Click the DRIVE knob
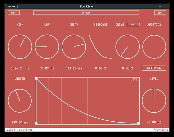 pos(128,47)
